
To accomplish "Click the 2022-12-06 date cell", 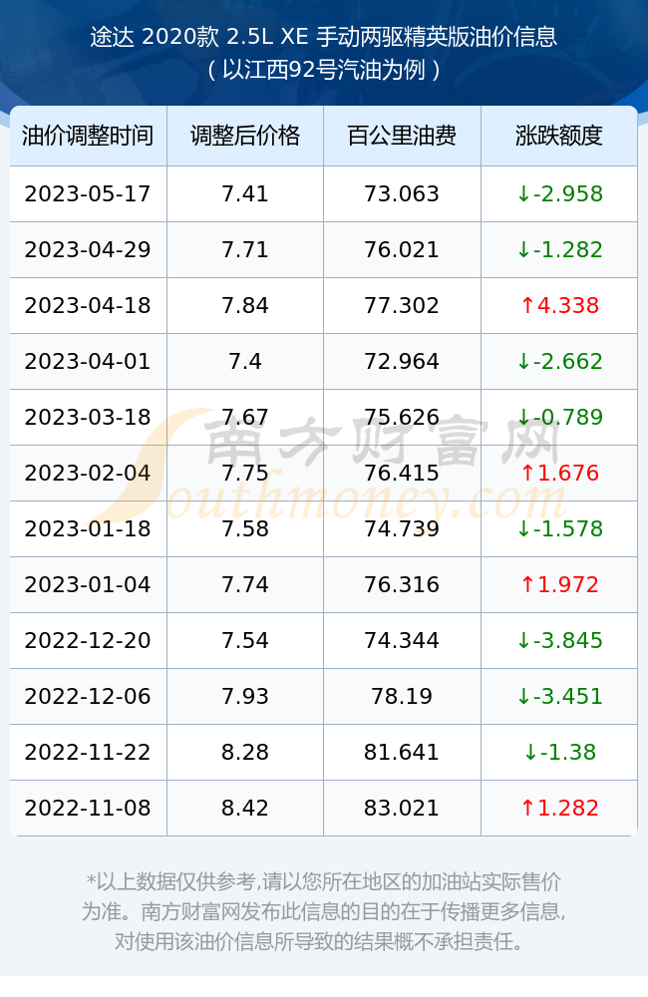I will (88, 696).
